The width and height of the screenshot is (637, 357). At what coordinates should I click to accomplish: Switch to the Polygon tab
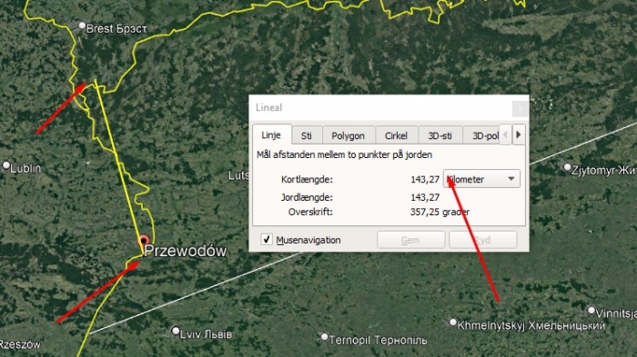349,135
